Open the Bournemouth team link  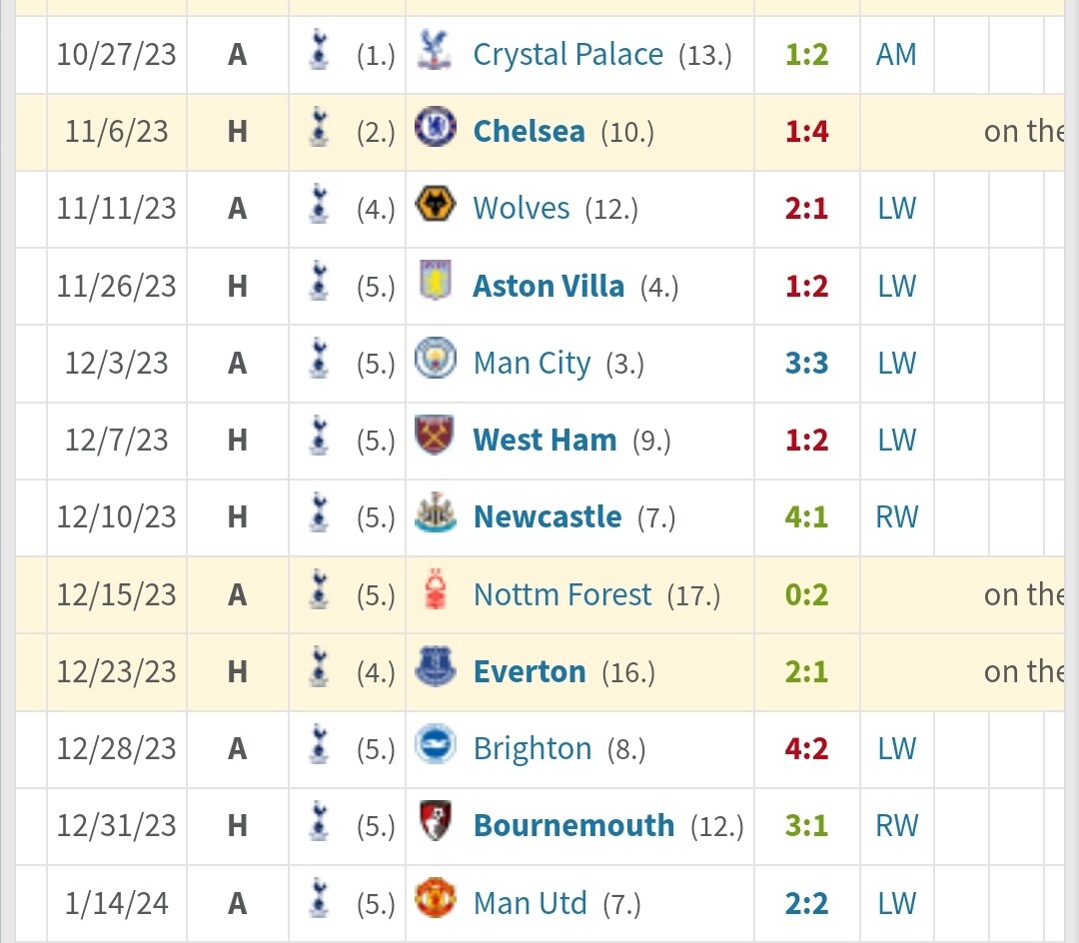coord(573,825)
